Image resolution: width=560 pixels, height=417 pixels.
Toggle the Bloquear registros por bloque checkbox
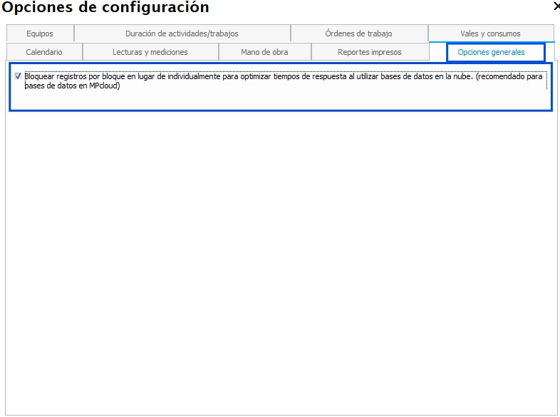[x=19, y=76]
